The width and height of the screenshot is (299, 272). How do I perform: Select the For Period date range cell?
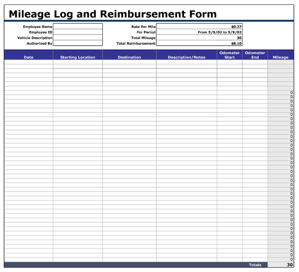click(199, 32)
